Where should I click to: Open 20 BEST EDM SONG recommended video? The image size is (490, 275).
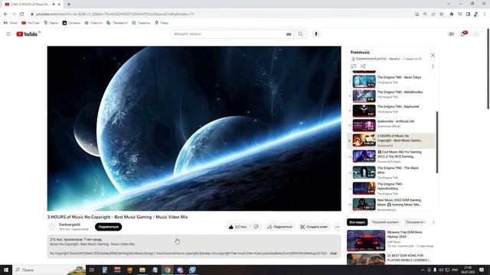point(390,259)
